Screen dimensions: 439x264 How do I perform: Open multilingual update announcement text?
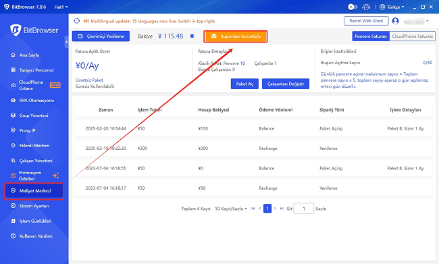(x=153, y=21)
